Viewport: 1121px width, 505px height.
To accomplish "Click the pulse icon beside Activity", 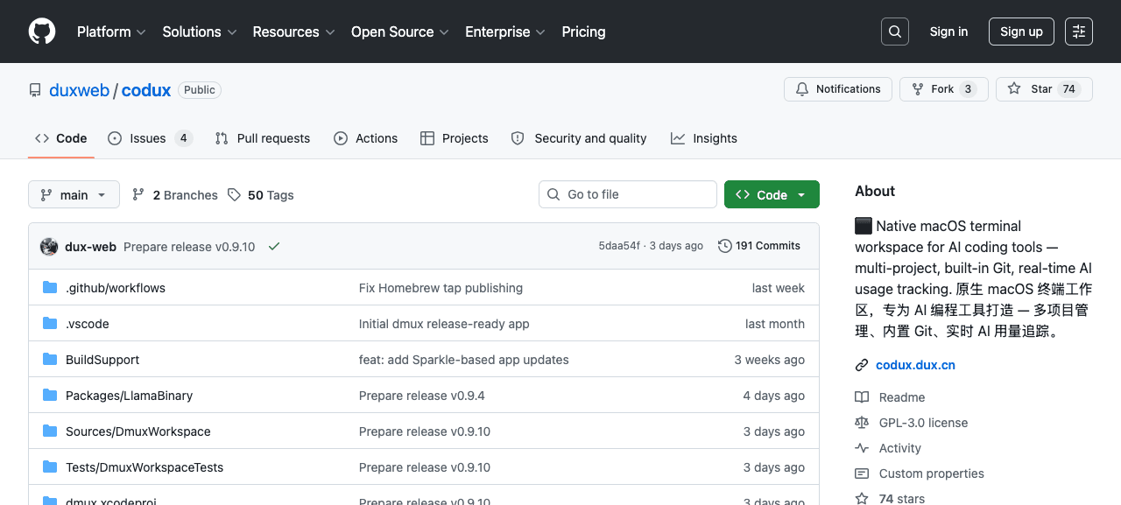I will click(x=862, y=448).
